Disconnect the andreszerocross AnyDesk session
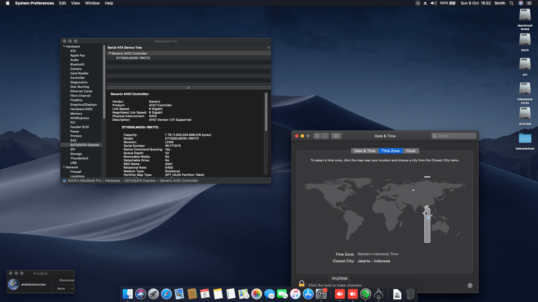Viewport: 538px width, 302px height. (67, 280)
